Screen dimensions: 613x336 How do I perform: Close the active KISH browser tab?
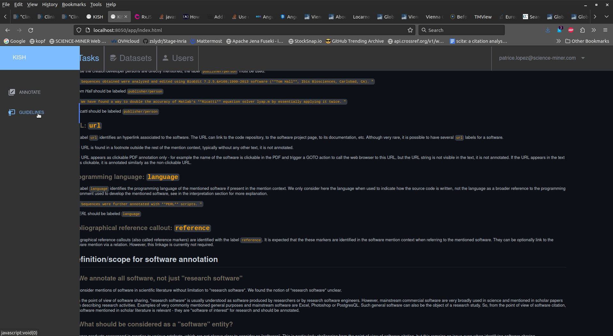[126, 17]
